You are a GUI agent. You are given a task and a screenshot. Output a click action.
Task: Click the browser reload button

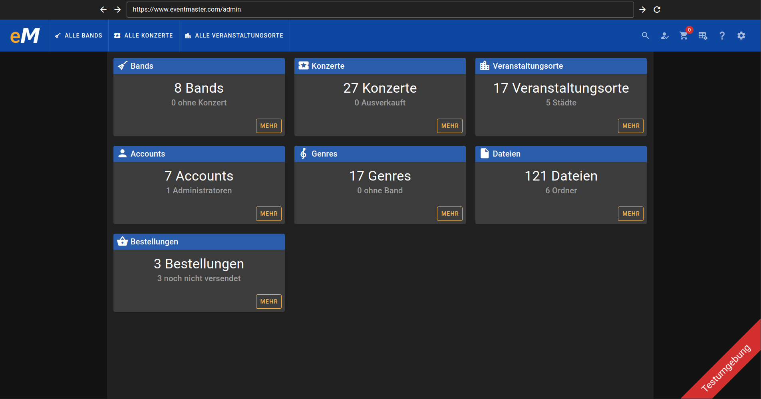pyautogui.click(x=658, y=9)
